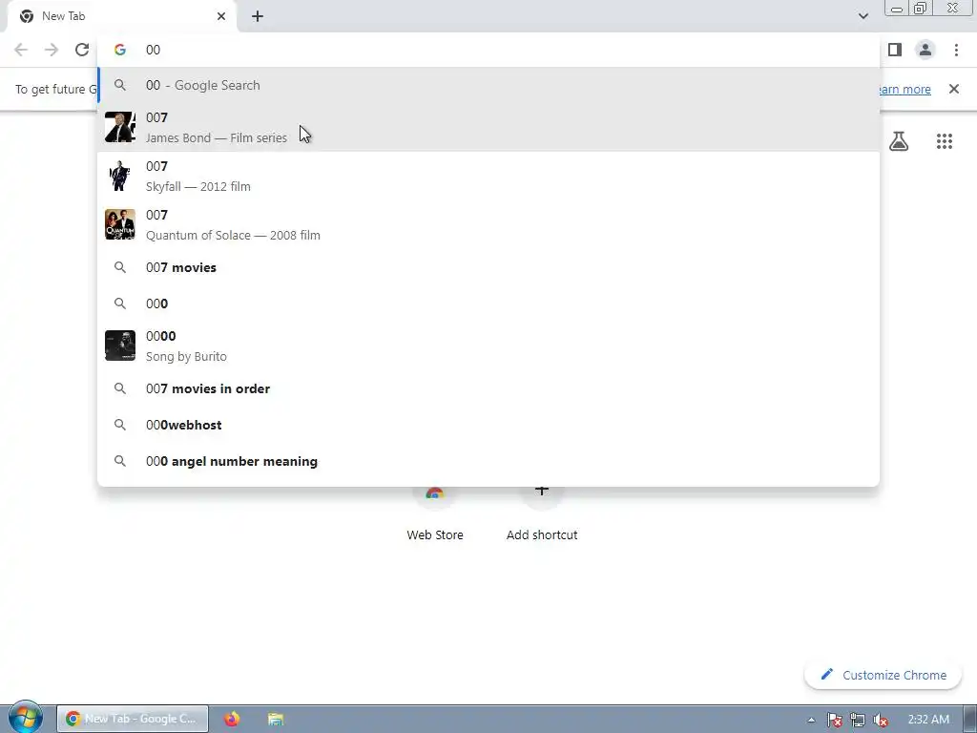The height and width of the screenshot is (733, 977).
Task: Choose the 000 search suggestion
Action: tap(488, 304)
